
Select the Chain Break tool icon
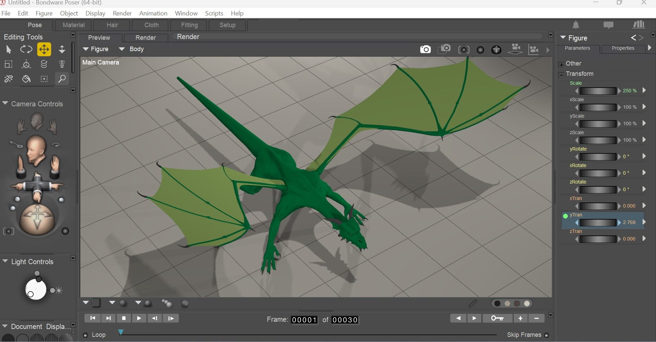pyautogui.click(x=9, y=79)
